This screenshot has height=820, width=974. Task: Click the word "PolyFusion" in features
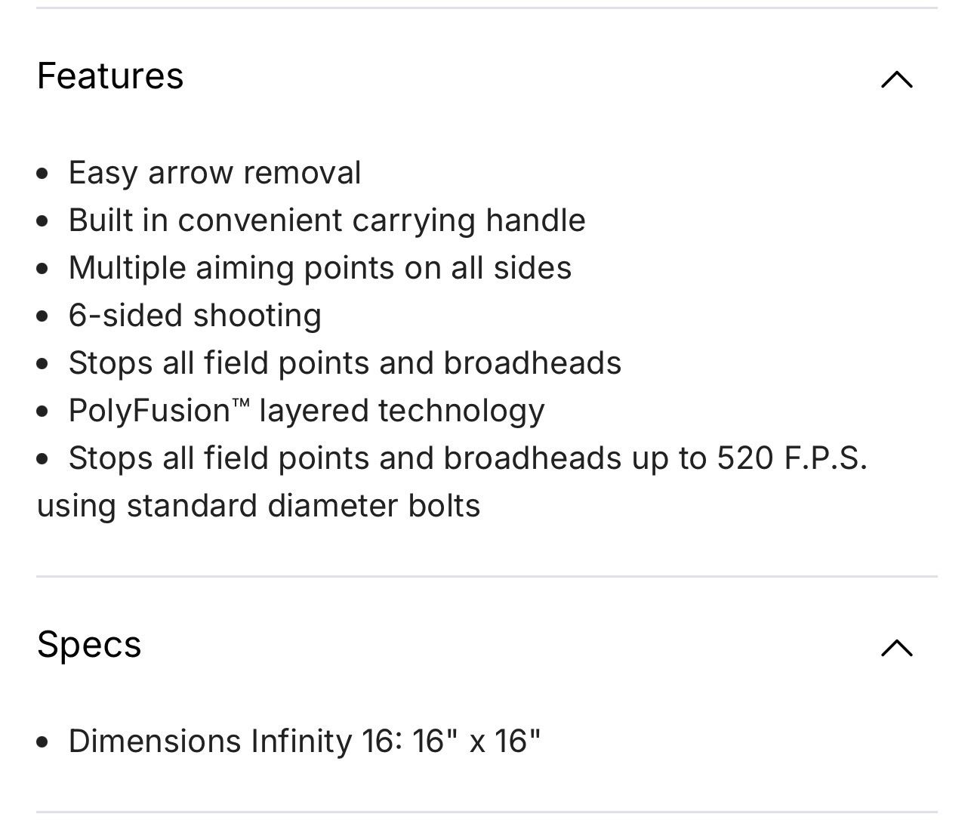(x=149, y=411)
